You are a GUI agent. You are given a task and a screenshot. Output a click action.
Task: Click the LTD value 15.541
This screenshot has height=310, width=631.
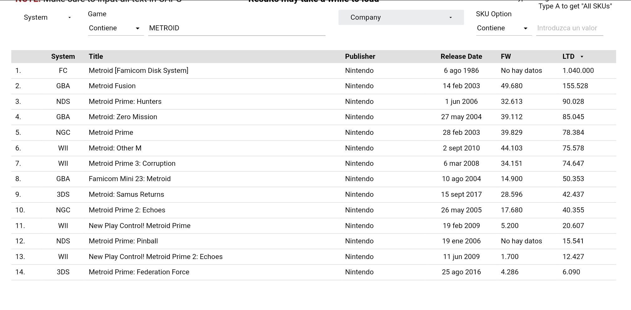573,241
